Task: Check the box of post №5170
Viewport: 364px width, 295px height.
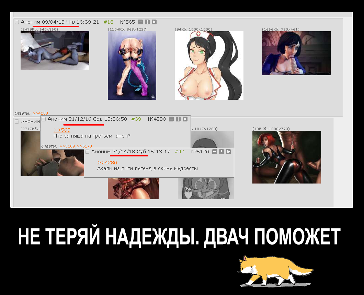Action: pyautogui.click(x=87, y=152)
